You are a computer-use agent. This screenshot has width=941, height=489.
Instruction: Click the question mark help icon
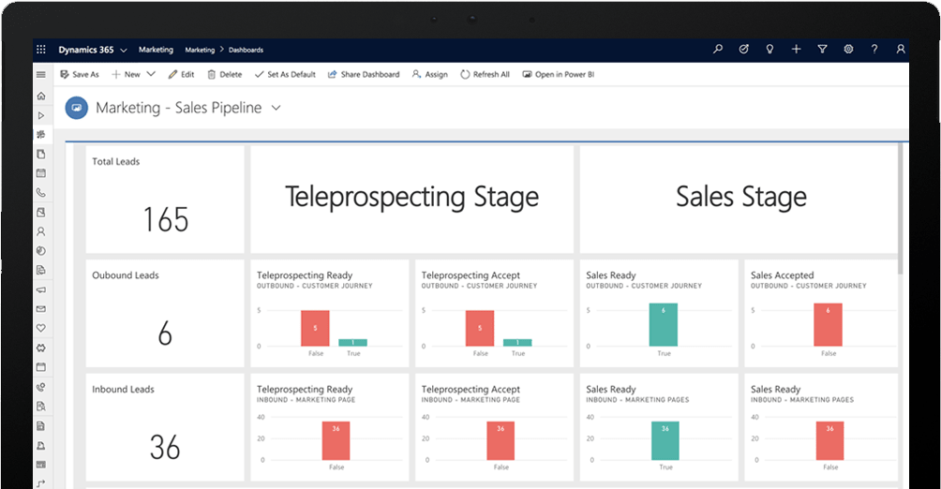coord(874,50)
